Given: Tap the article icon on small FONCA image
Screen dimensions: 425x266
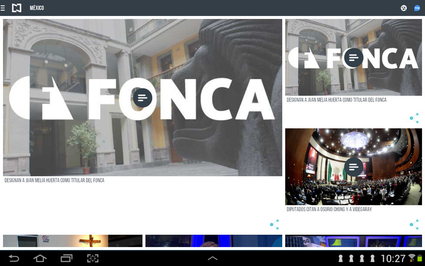Looking at the screenshot, I should (354, 57).
